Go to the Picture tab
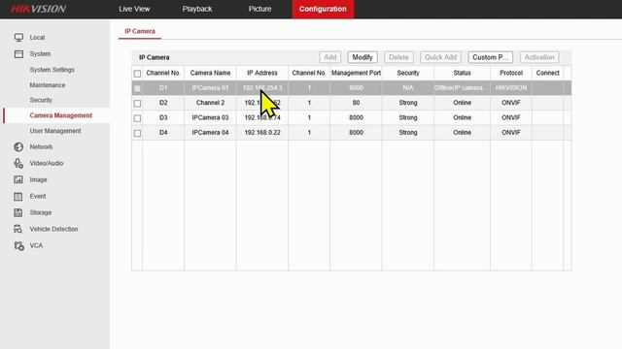This screenshot has width=622, height=349. (259, 9)
